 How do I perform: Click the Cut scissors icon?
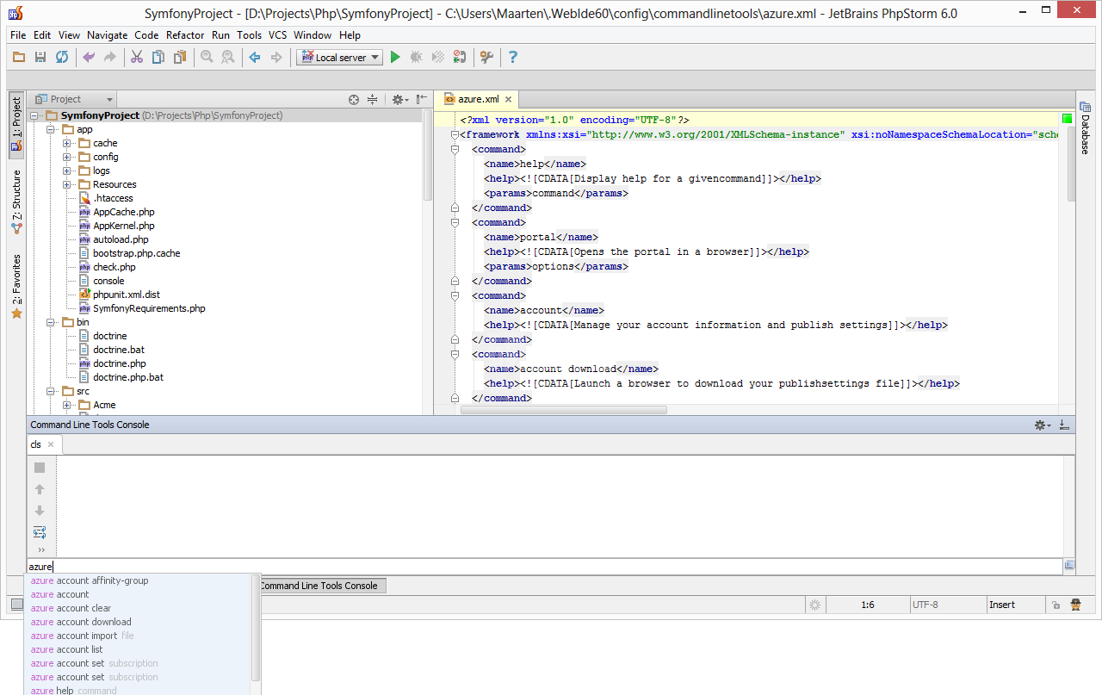coord(136,57)
